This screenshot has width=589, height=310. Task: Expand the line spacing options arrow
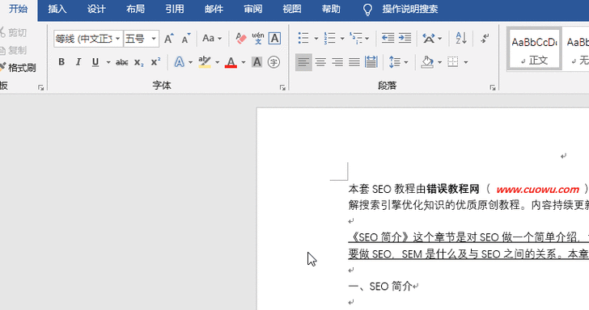pos(406,62)
